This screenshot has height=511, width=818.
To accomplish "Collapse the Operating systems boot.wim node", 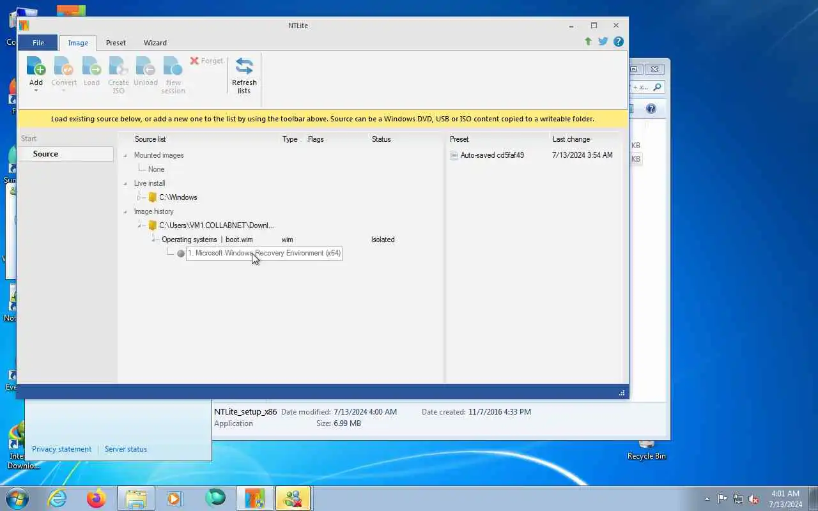I will coord(153,239).
